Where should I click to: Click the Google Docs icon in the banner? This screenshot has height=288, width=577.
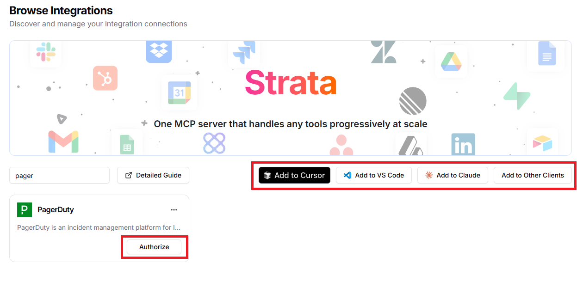(546, 54)
